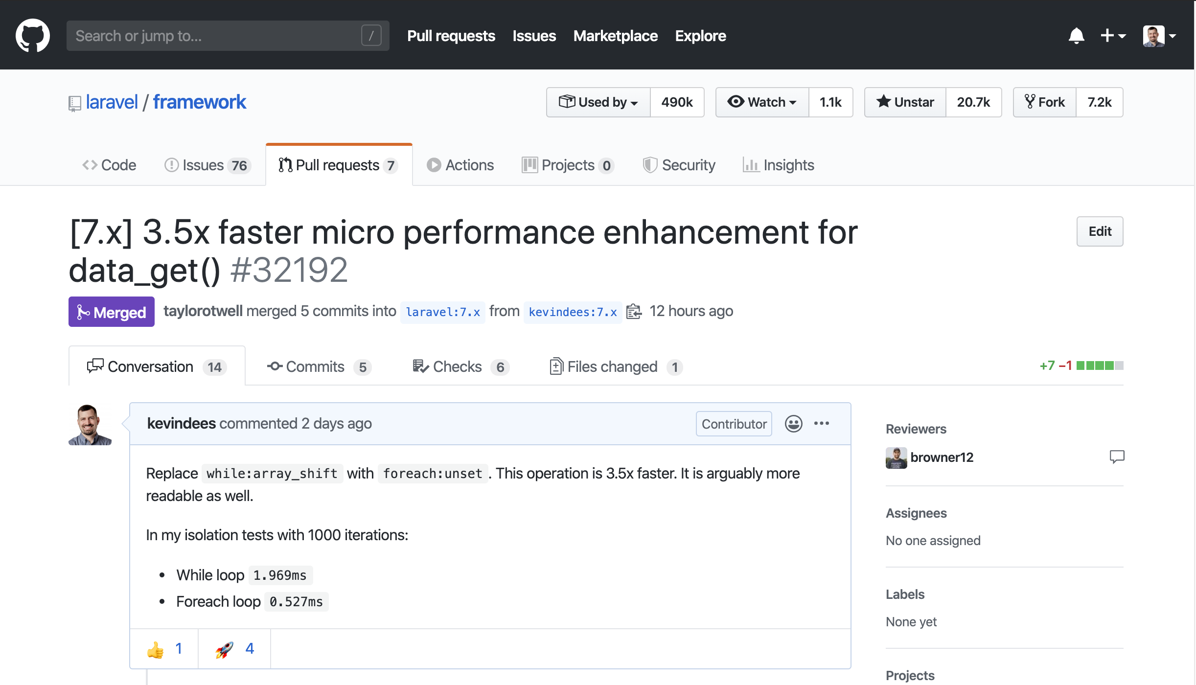Click the Reviewers sidebar heading
1196x685 pixels.
[916, 429]
